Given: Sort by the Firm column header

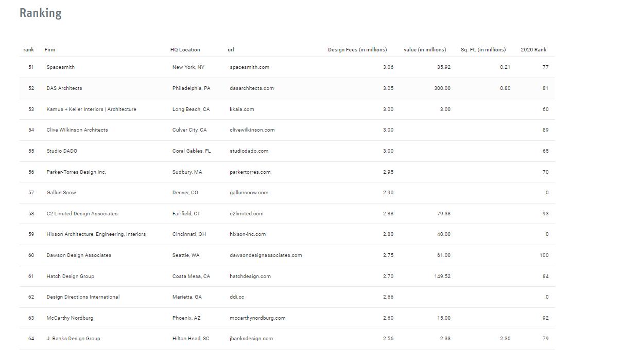Looking at the screenshot, I should tap(50, 50).
